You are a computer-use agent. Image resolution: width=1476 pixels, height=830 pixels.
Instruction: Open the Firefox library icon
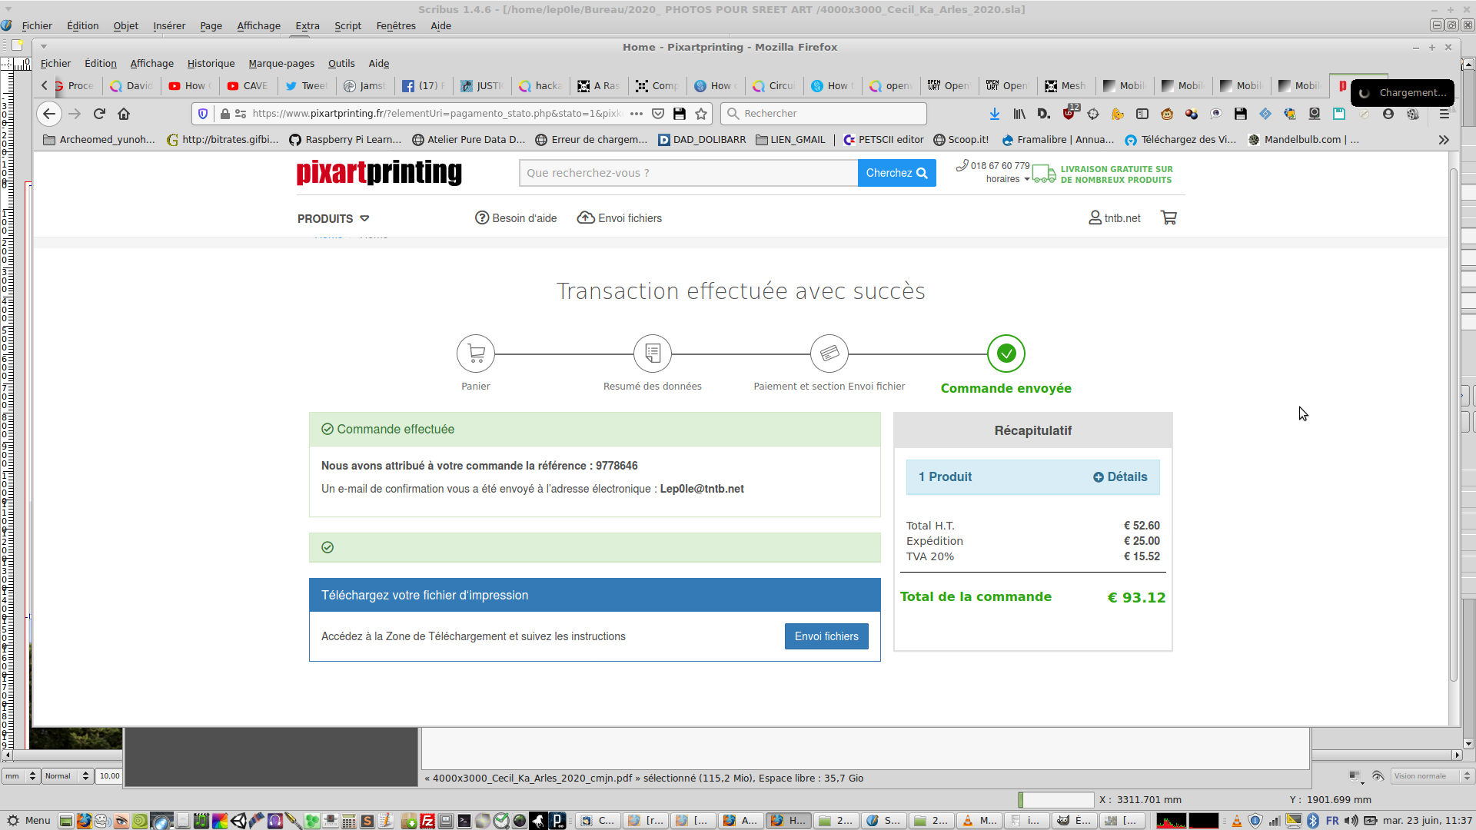pyautogui.click(x=1019, y=114)
